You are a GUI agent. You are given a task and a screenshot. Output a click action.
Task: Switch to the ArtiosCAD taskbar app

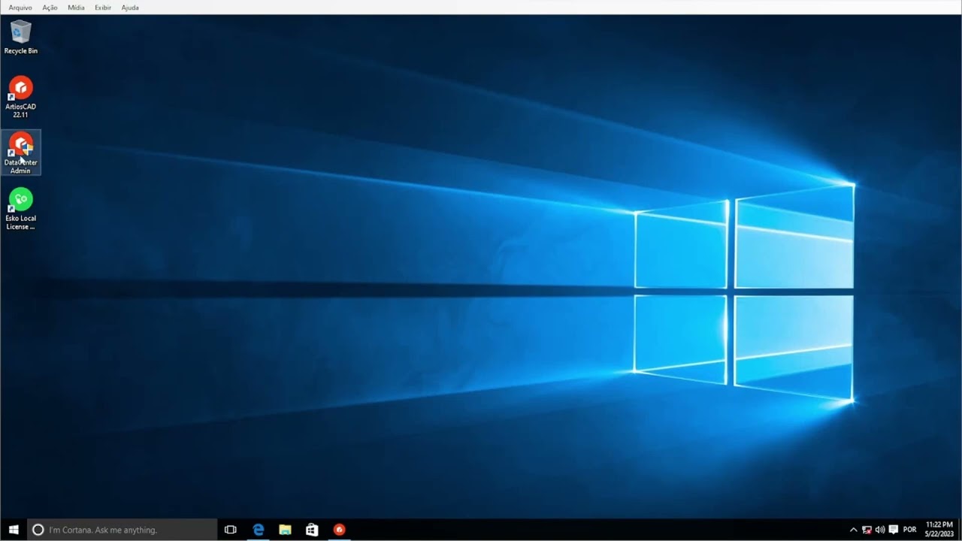[339, 530]
